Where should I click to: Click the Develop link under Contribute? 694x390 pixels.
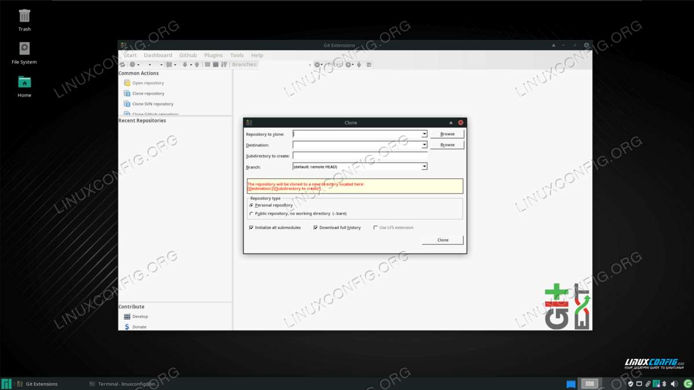[x=140, y=317]
